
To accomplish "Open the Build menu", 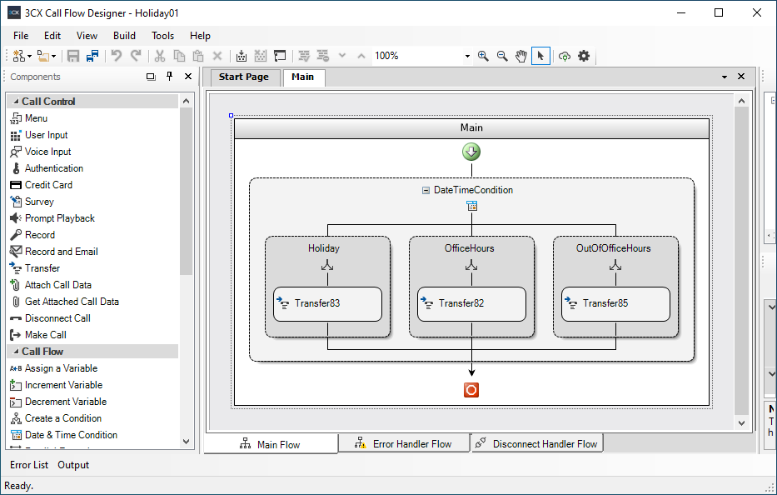I will (124, 36).
